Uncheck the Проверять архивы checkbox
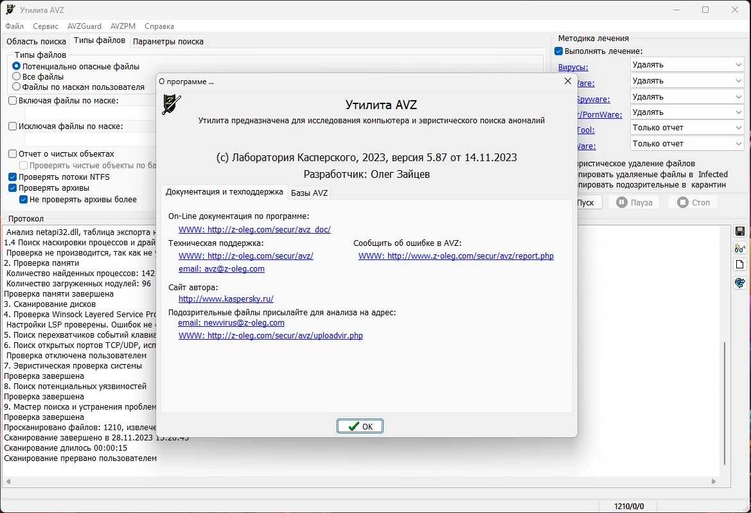 click(13, 187)
